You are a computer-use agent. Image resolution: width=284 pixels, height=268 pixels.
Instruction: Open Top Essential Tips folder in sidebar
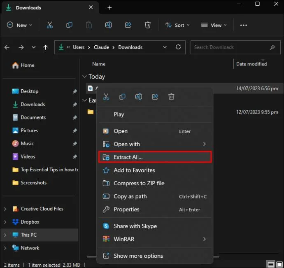point(45,170)
